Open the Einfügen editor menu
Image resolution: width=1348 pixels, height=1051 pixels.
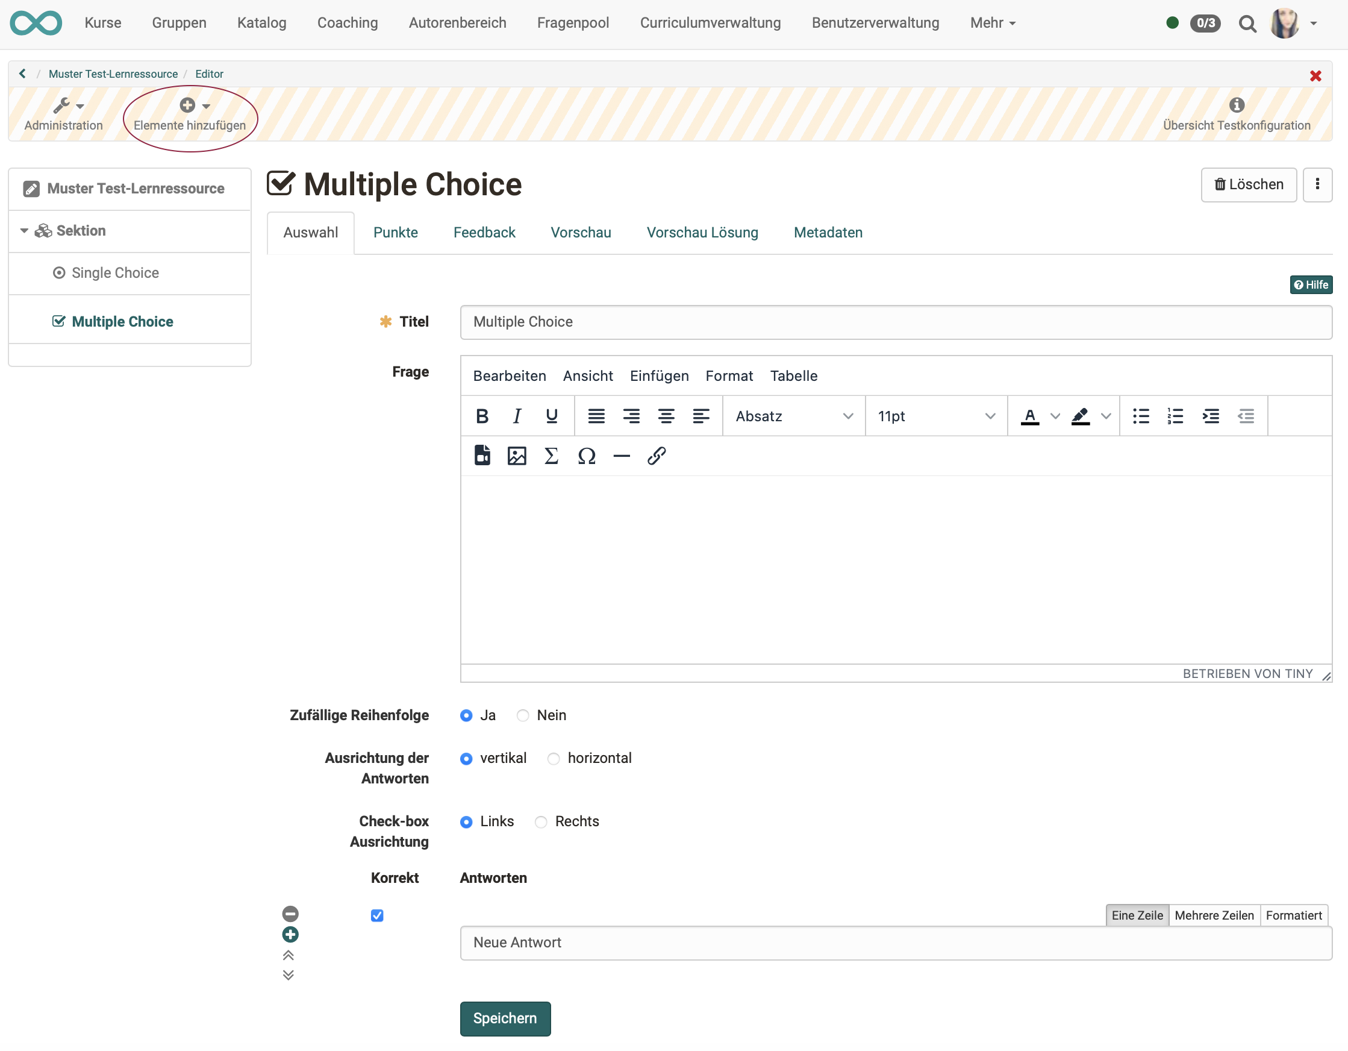click(658, 376)
